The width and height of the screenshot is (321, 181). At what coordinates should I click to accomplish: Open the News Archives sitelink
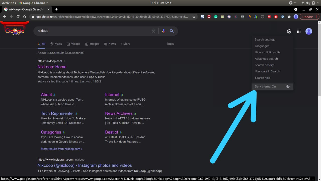point(119,113)
